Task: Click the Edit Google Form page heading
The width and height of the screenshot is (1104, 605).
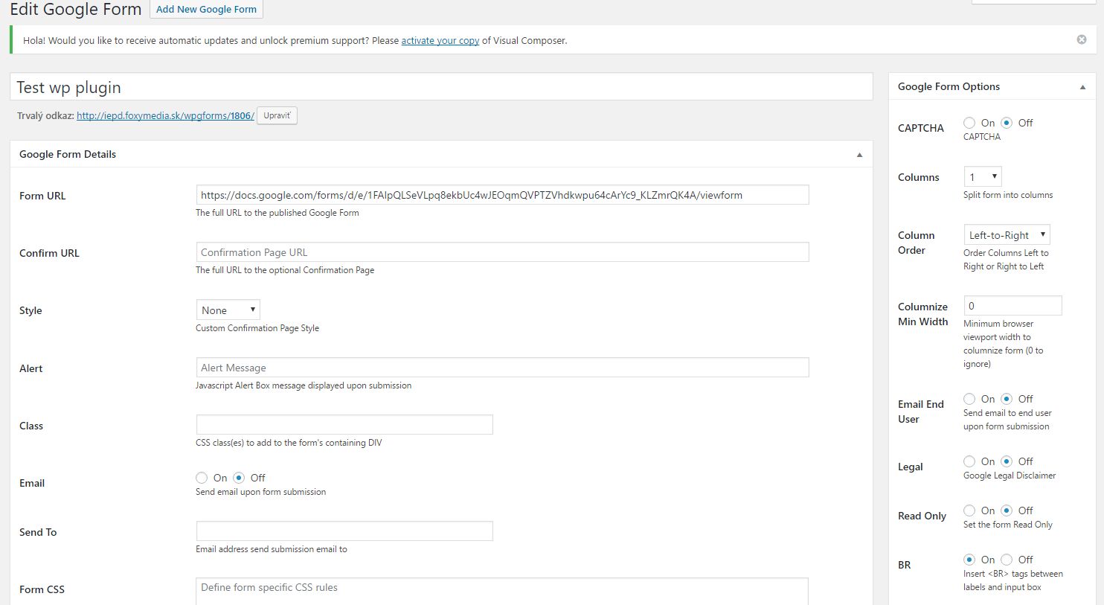Action: (76, 10)
